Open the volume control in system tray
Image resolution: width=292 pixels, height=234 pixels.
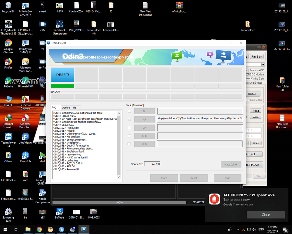coord(254,229)
